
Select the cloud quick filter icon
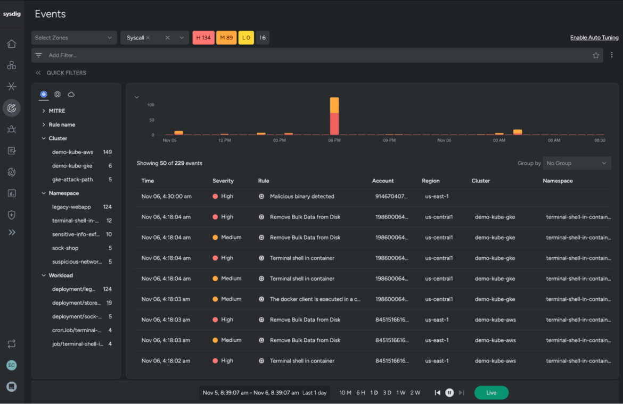pyautogui.click(x=71, y=94)
